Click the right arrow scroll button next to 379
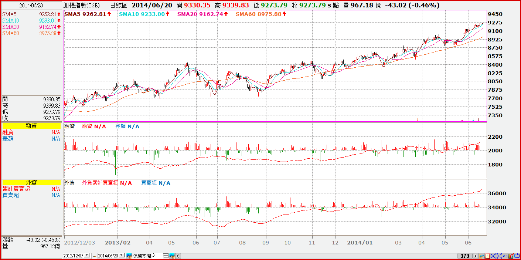 pos(476,256)
